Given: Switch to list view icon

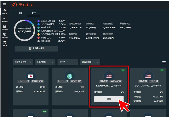Looking at the screenshot, I should point(164,62).
